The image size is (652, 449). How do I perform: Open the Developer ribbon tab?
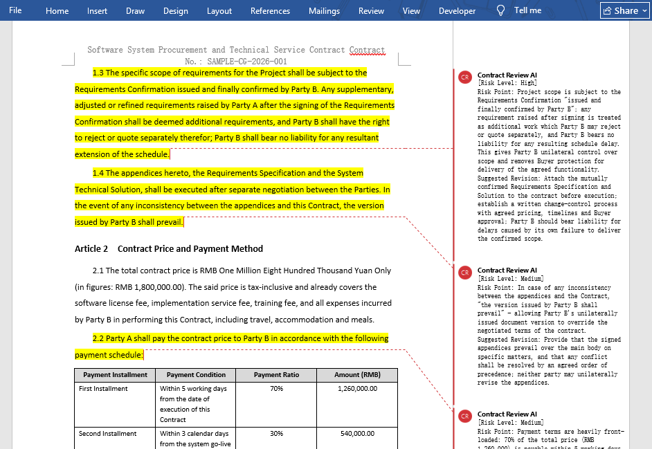tap(457, 11)
